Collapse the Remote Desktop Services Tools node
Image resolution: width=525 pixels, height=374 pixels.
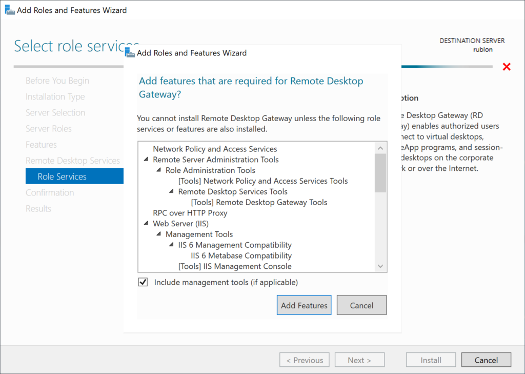tap(171, 191)
